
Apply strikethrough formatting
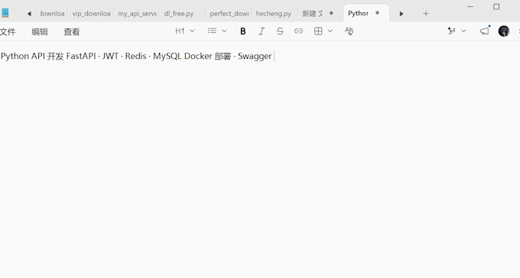coord(280,31)
